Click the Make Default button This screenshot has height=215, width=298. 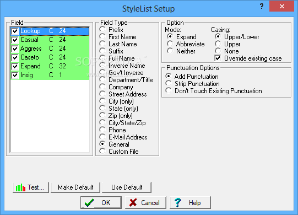tap(75, 187)
